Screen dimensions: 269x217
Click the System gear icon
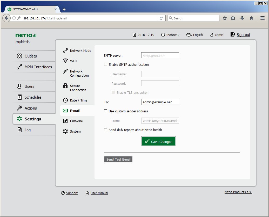coord(65,131)
